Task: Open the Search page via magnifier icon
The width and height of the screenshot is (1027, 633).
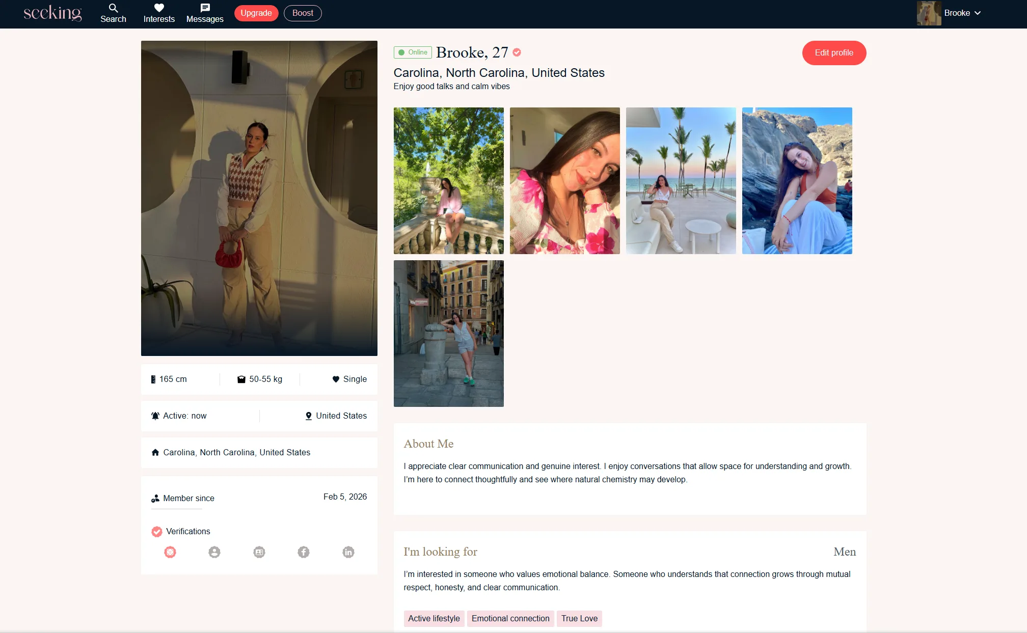Action: click(113, 9)
